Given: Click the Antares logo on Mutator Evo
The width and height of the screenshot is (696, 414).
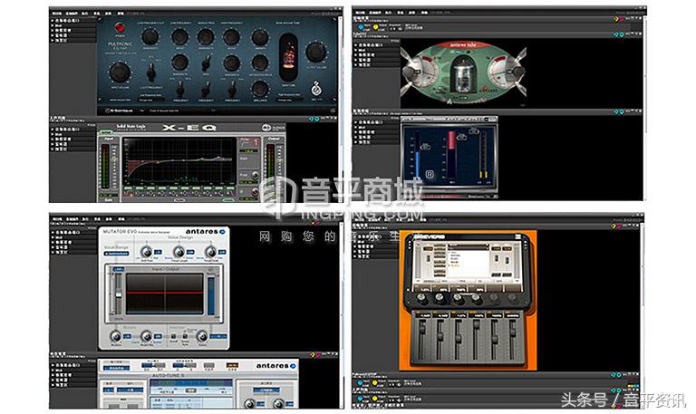Looking at the screenshot, I should pos(206,232).
